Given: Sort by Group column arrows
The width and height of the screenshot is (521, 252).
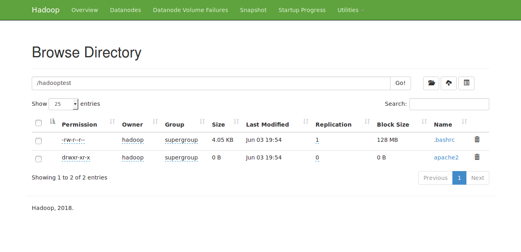Looking at the screenshot, I should click(202, 121).
